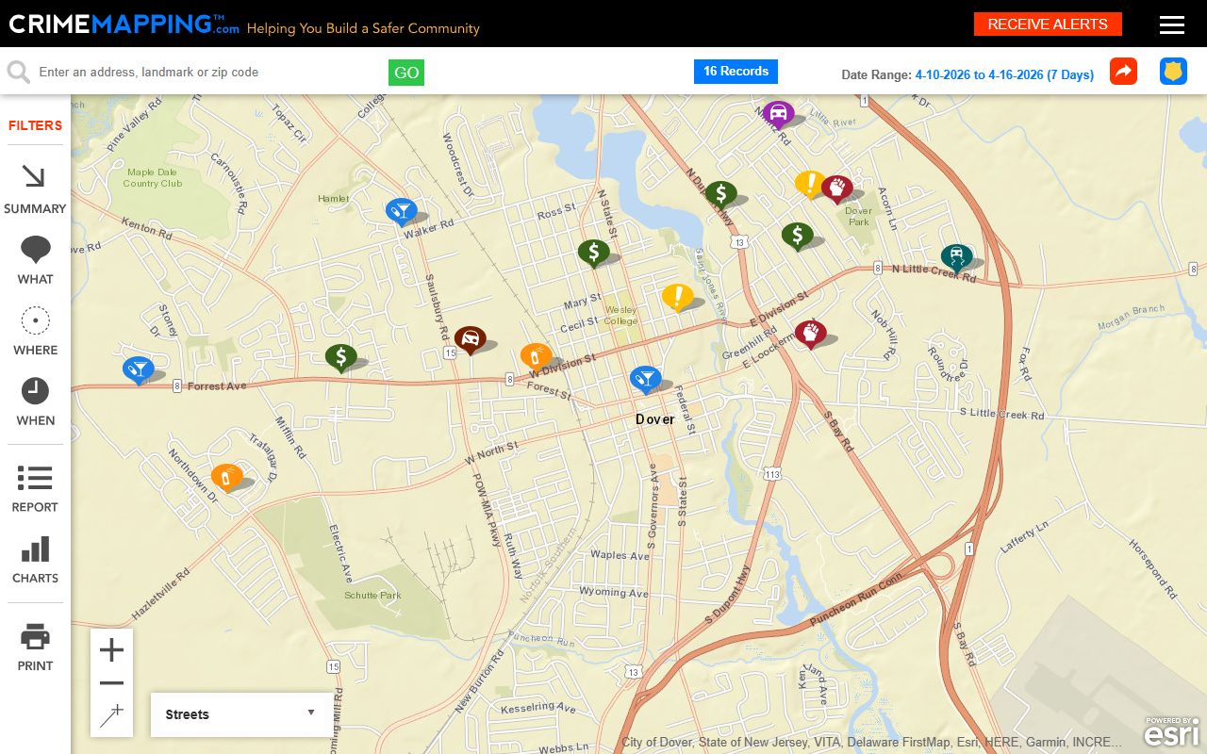Select red fist marker near Dover Park

tap(836, 190)
